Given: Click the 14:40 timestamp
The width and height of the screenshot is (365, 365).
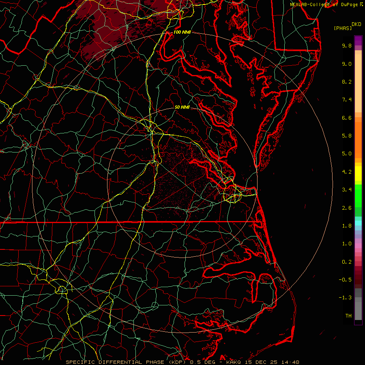Looking at the screenshot, I should click(290, 362).
